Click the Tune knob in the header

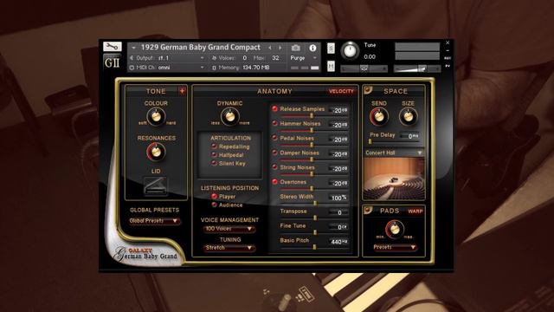[x=350, y=50]
